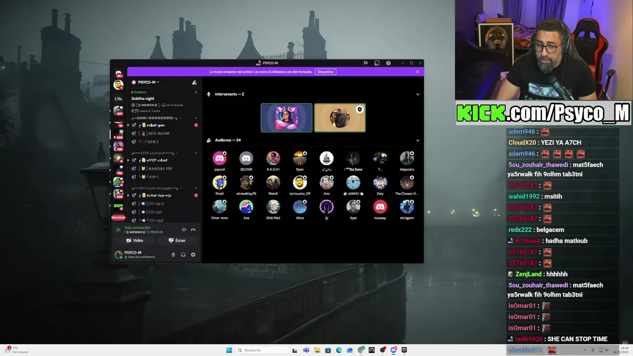Join the CO-vip1 voice channel
This screenshot has width=633, height=356.
tap(165, 212)
